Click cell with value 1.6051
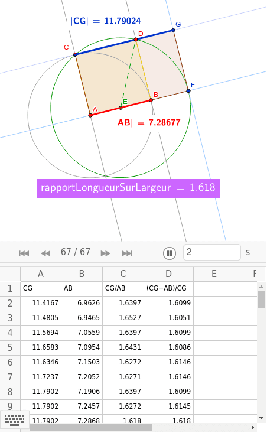 point(168,318)
